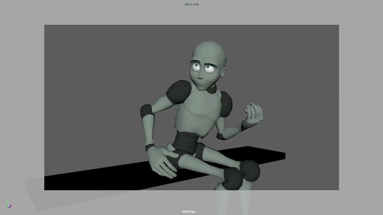
Task: Select the SHOTCam camera label
Action: pyautogui.click(x=189, y=211)
